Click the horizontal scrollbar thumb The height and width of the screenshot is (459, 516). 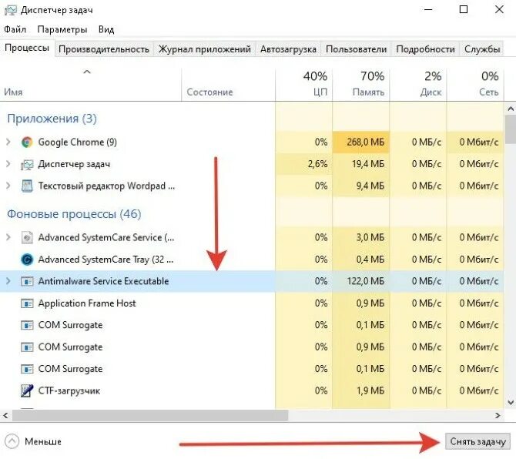coord(150,416)
